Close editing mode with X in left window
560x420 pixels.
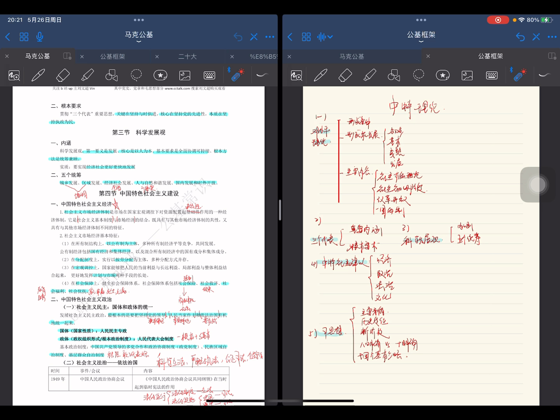254,37
